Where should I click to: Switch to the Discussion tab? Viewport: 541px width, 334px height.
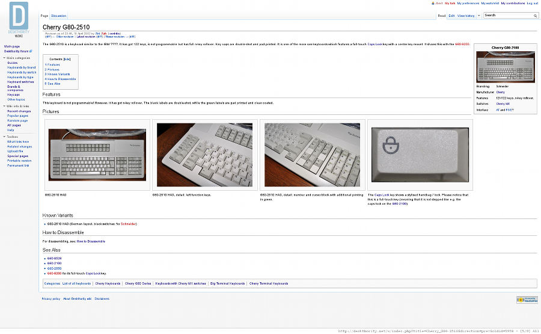pyautogui.click(x=58, y=16)
